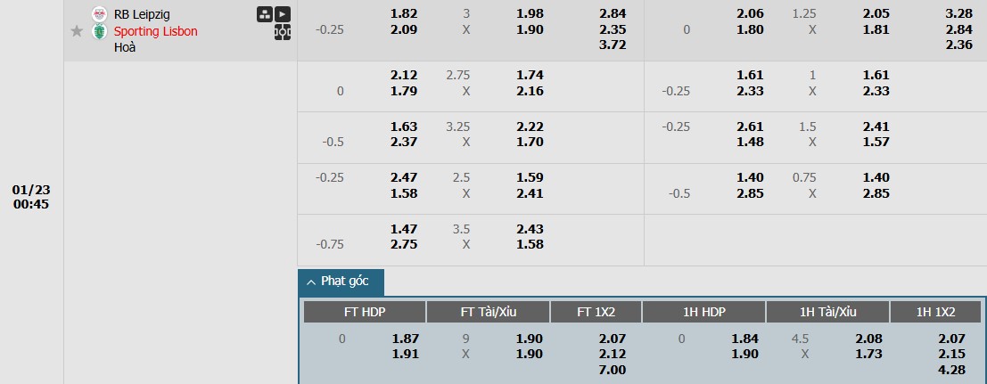The width and height of the screenshot is (987, 384).
Task: Choose over 3.5 goals odds 2.43
Action: pyautogui.click(x=530, y=229)
